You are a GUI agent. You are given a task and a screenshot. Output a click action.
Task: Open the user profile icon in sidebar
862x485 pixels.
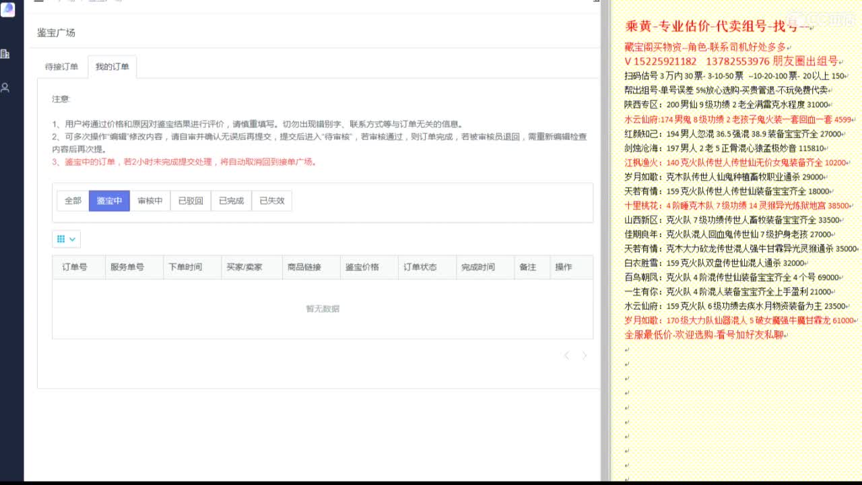pyautogui.click(x=5, y=88)
